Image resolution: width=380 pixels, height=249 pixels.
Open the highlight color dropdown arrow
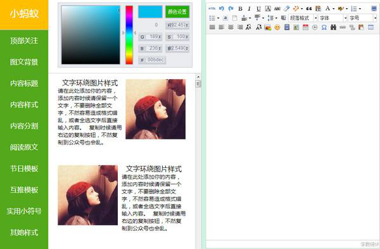pyautogui.click(x=347, y=9)
